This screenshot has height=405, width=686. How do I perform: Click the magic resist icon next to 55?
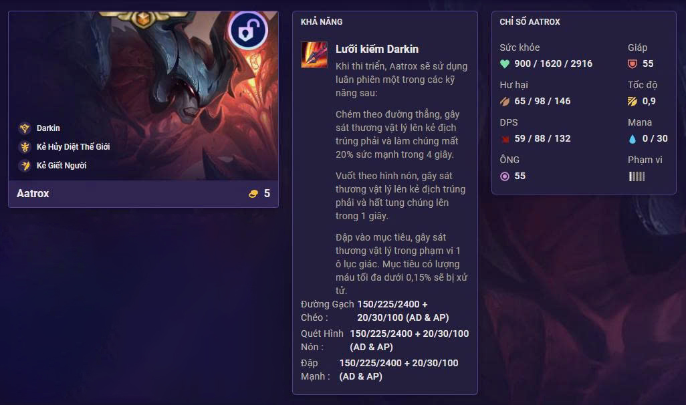point(504,176)
